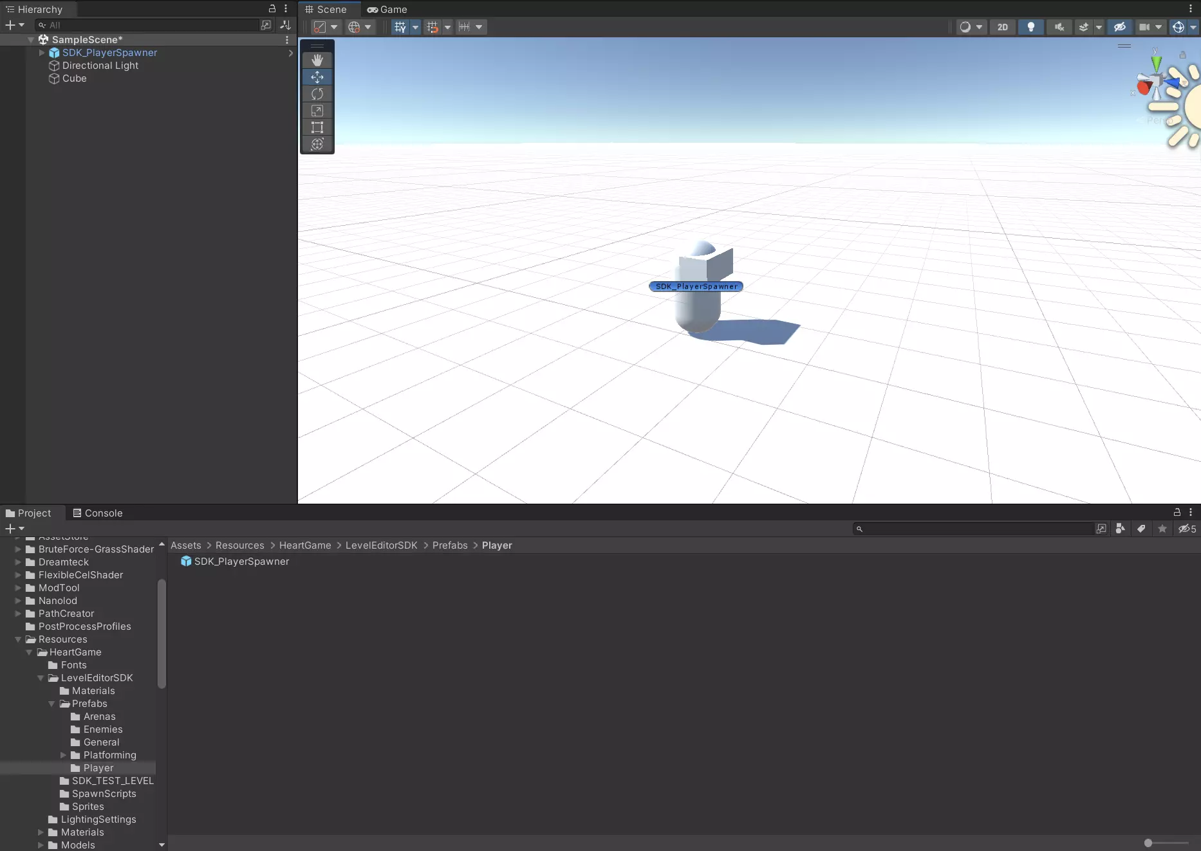Collapse the SampleScene hierarchy
1201x851 pixels.
coord(30,40)
